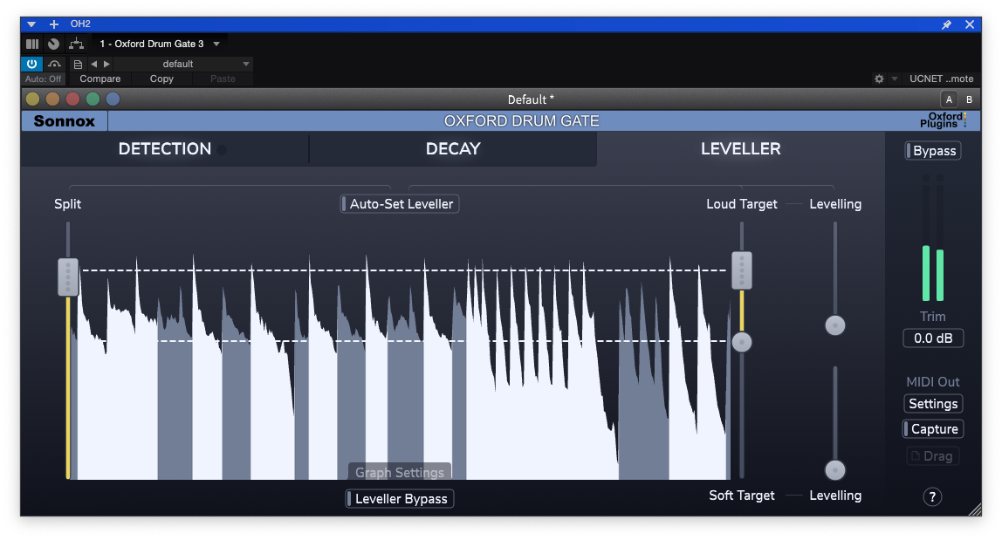The width and height of the screenshot is (1002, 540).
Task: Click the plus icon next to OH2
Action: point(54,24)
